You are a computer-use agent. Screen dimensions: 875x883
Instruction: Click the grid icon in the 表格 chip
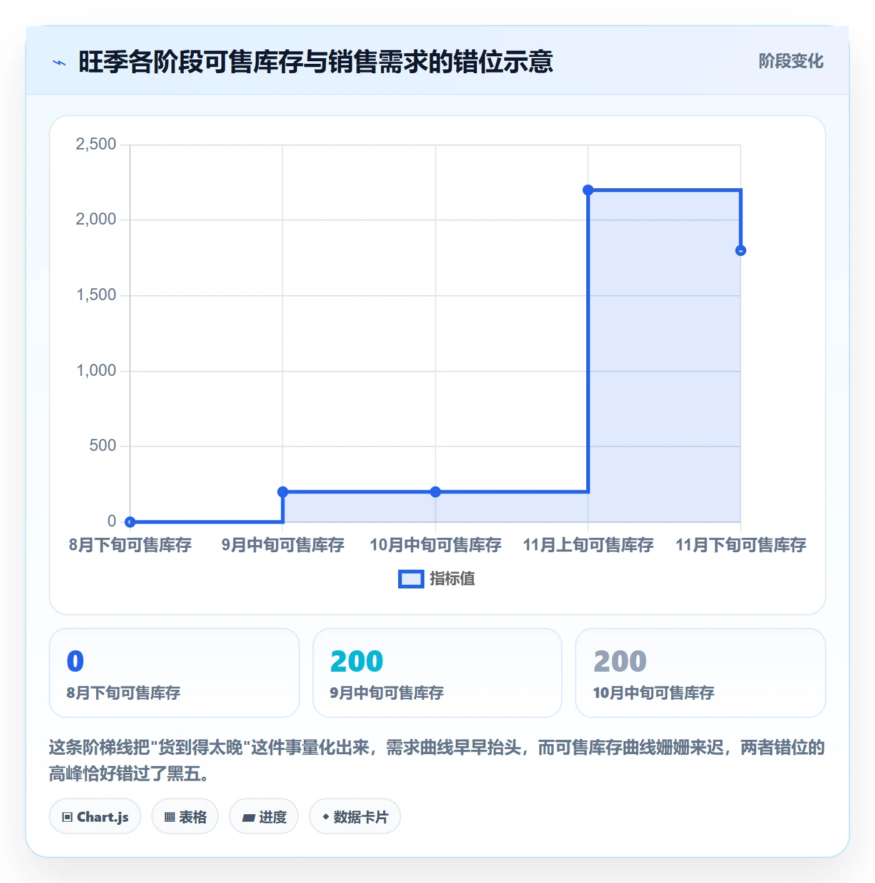point(169,817)
